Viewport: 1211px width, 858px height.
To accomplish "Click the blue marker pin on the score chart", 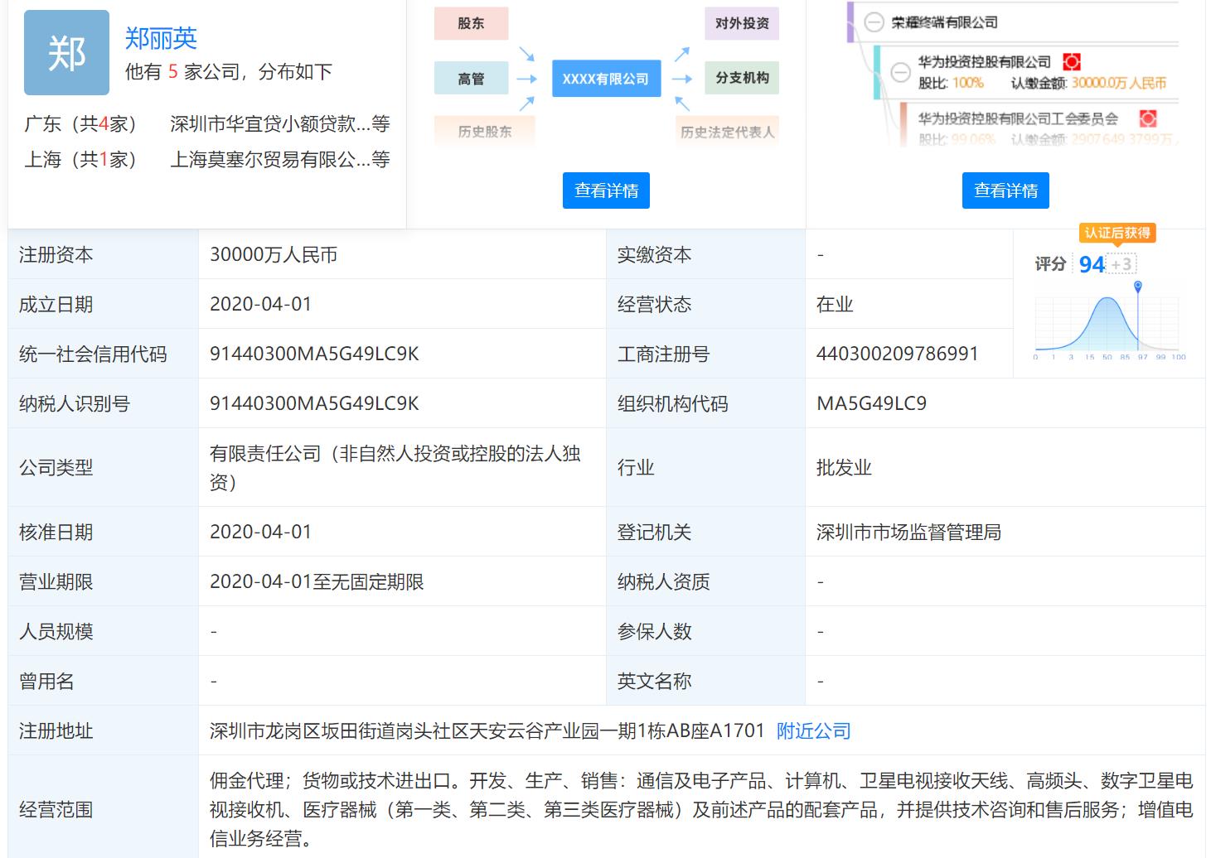I will (1138, 287).
